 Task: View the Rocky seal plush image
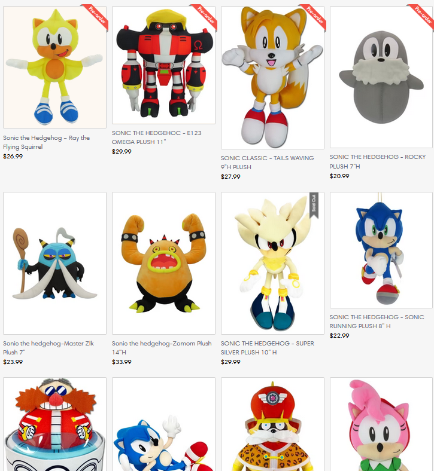[x=381, y=77]
